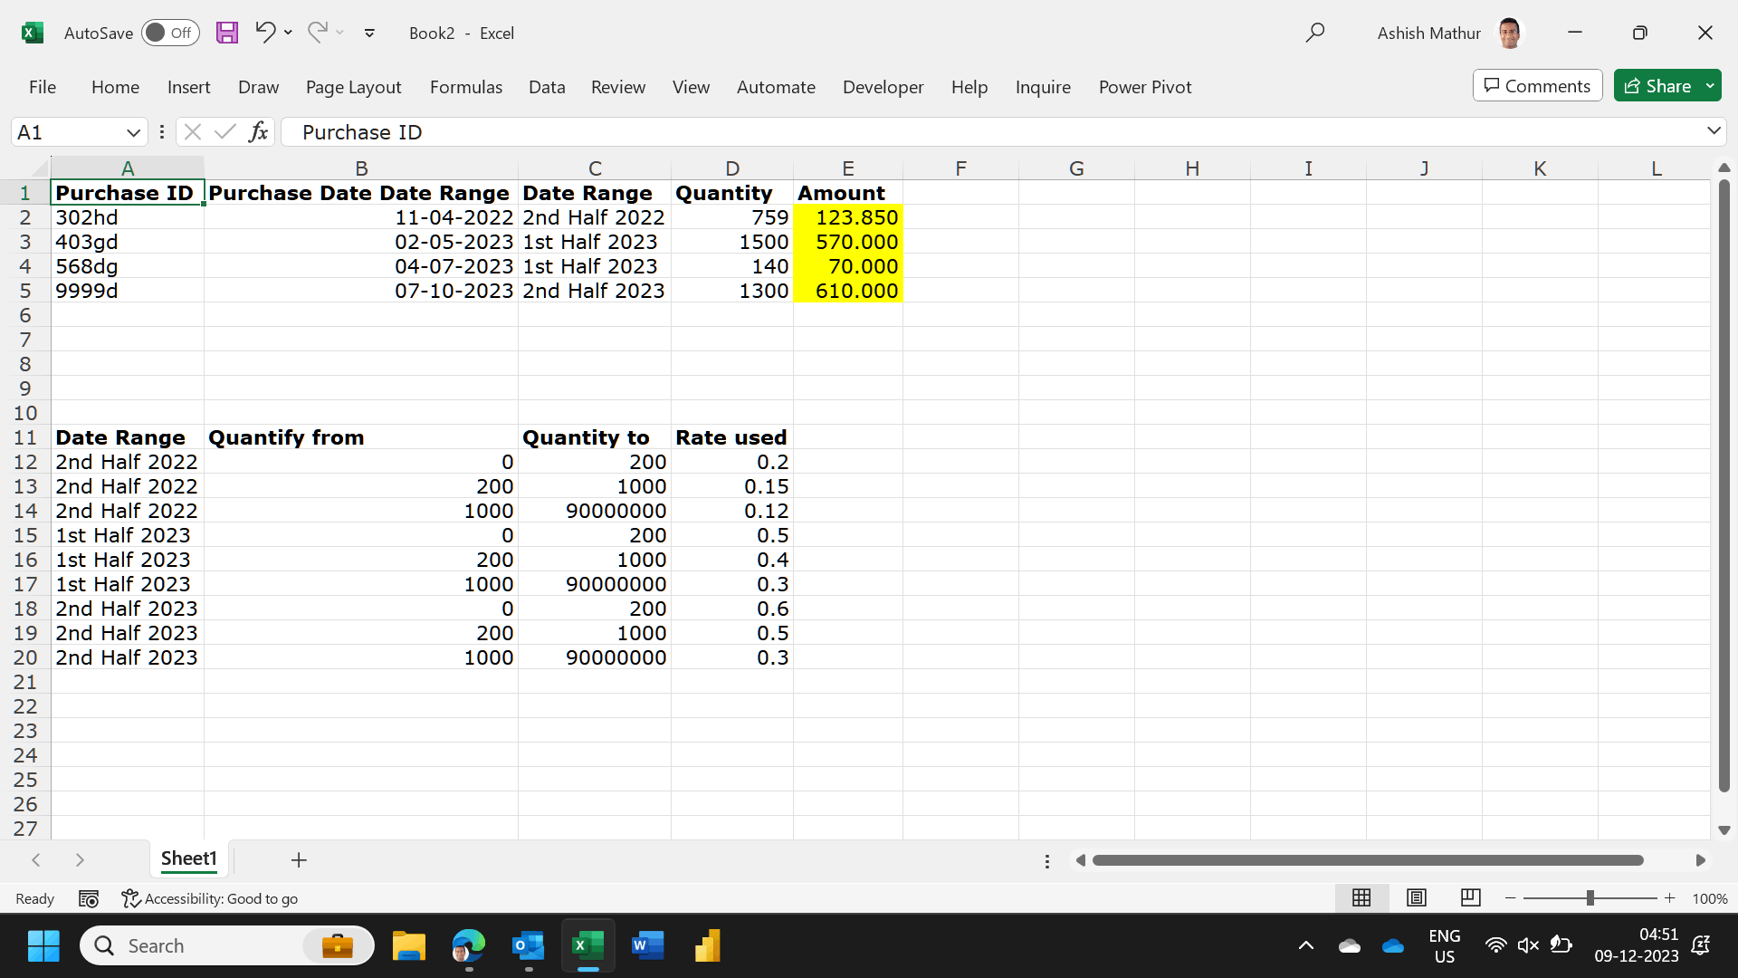Click the Enter checkmark in formula bar
This screenshot has width=1738, height=978.
[224, 132]
